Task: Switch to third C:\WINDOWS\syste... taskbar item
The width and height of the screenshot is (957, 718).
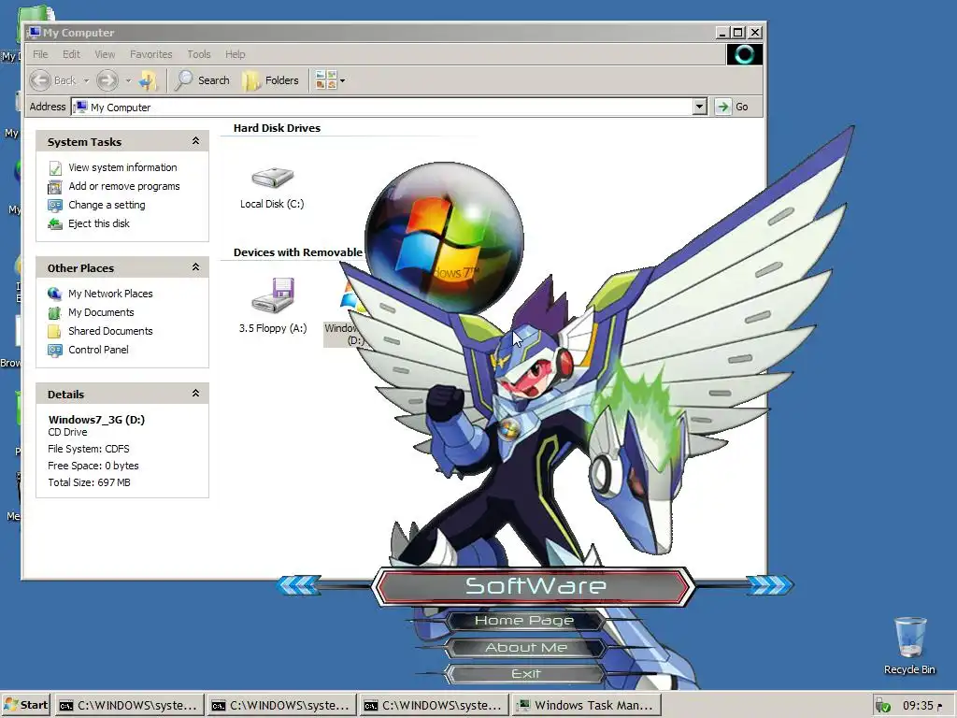Action: [434, 705]
